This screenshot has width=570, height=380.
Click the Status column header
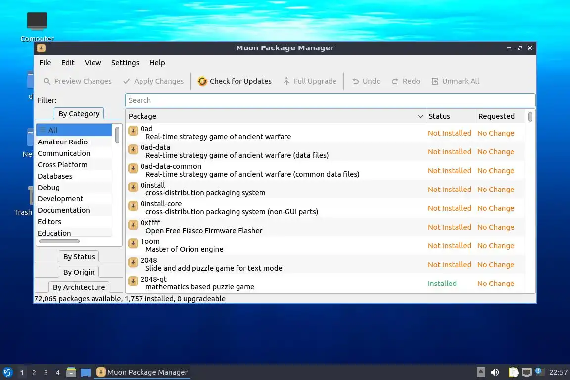(x=450, y=116)
